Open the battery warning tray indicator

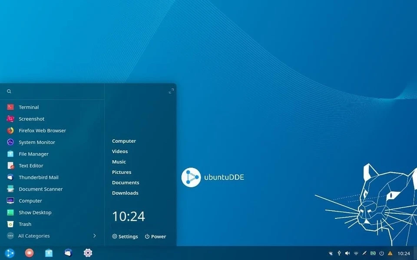click(x=390, y=253)
